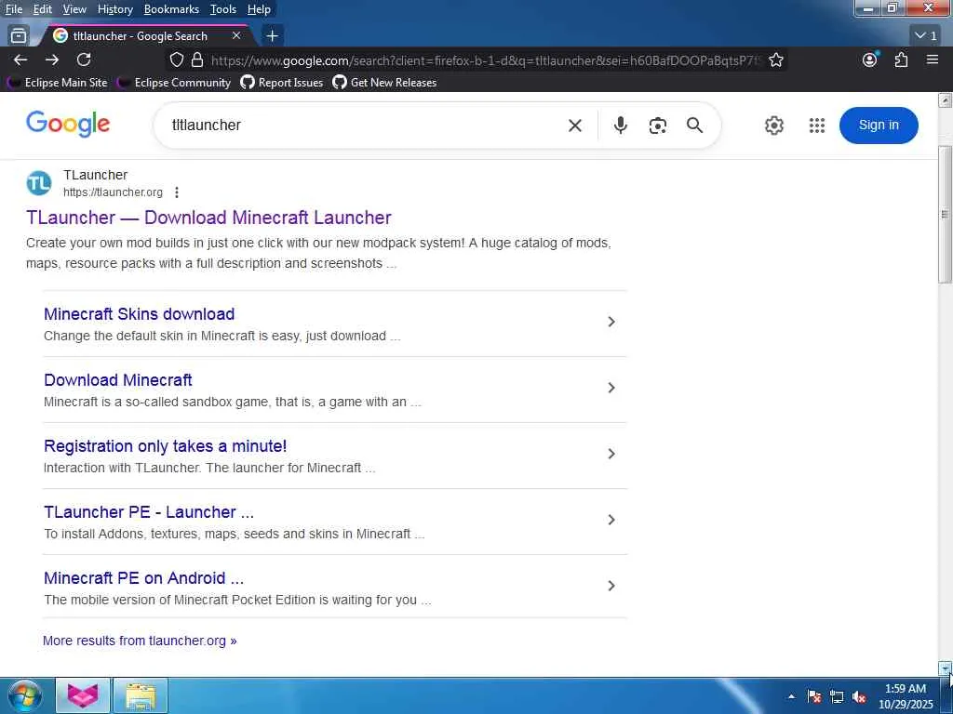Open the Help menu
The width and height of the screenshot is (953, 714).
coord(259,9)
